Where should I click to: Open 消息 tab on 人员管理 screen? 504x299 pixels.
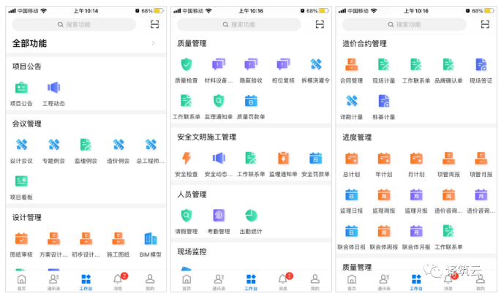tap(284, 282)
